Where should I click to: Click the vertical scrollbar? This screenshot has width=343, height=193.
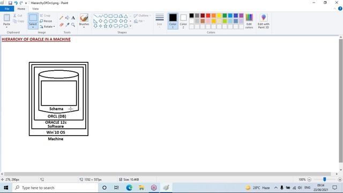pyautogui.click(x=341, y=101)
